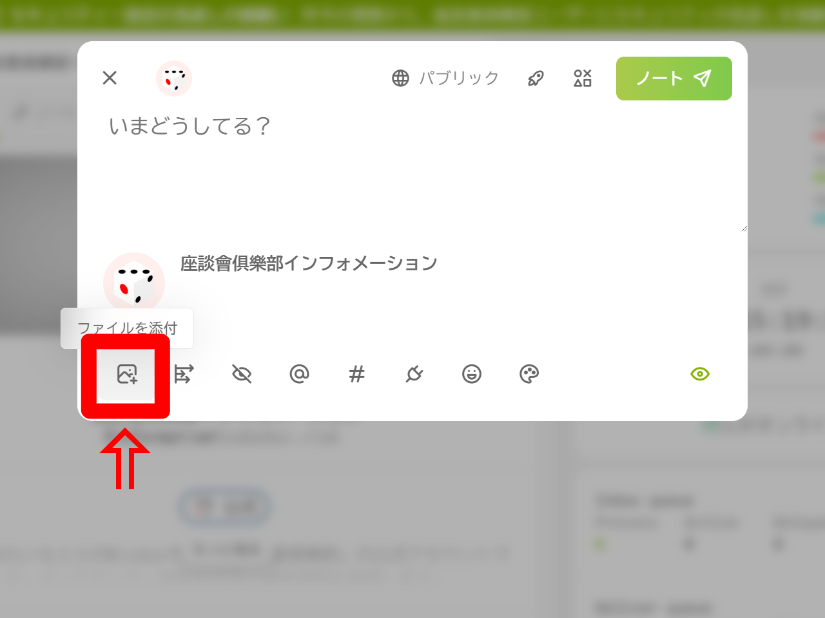Image resolution: width=825 pixels, height=618 pixels.
Task: Open the poll creation icon
Action: click(184, 374)
